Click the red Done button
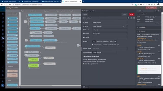The width and height of the screenshot is (163, 91). 132,14
